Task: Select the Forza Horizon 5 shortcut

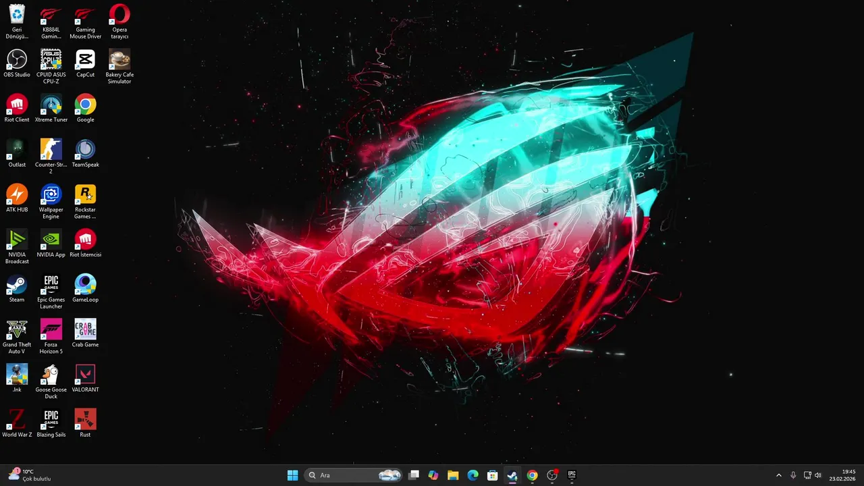Action: (x=51, y=337)
